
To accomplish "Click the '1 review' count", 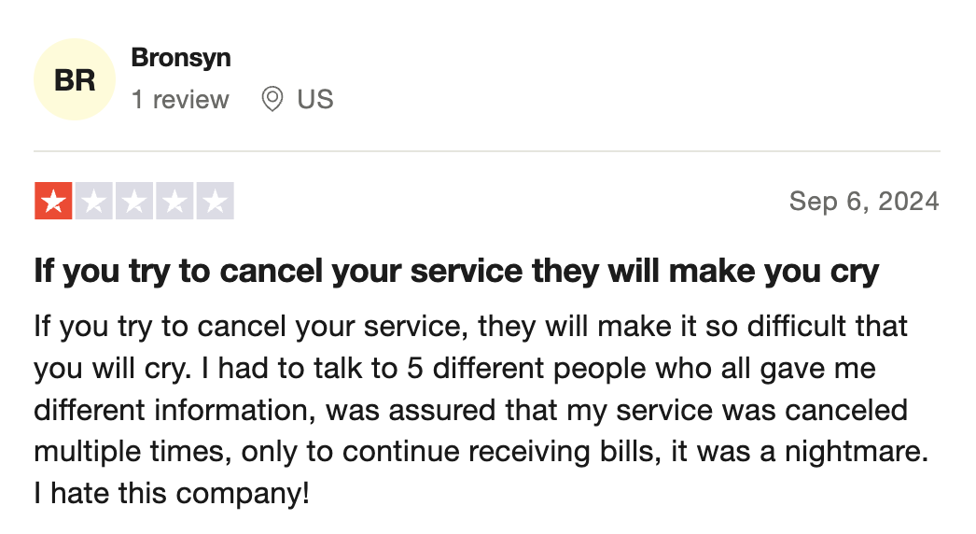I will [x=180, y=100].
